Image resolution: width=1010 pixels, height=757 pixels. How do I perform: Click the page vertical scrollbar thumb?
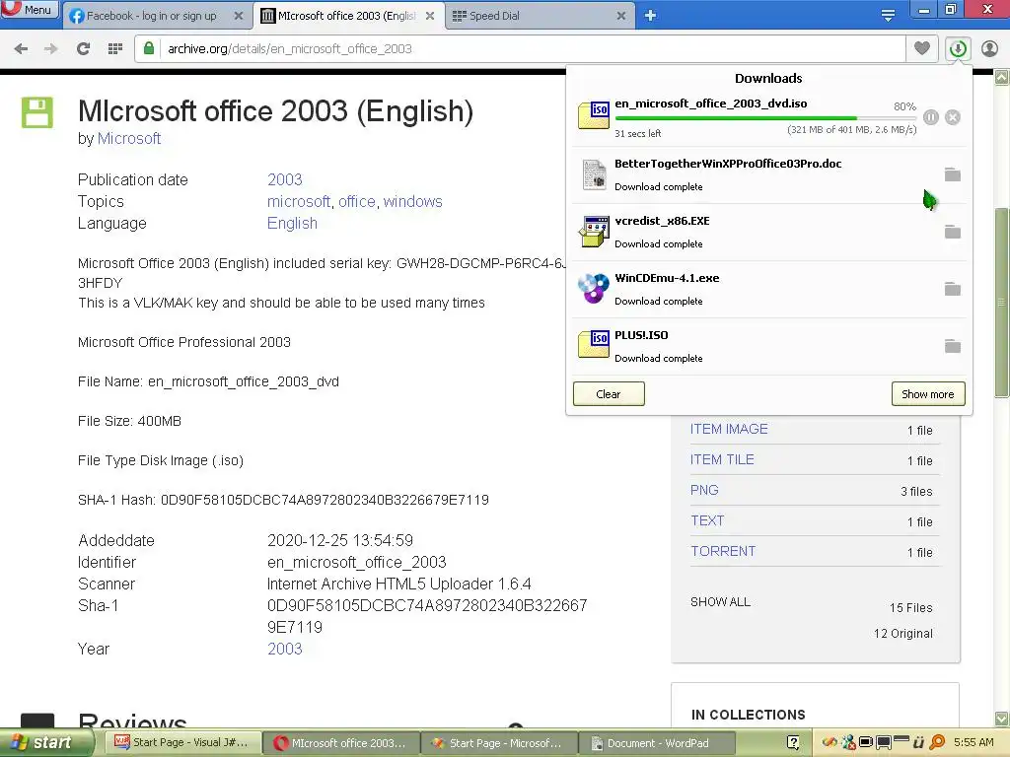[1002, 303]
